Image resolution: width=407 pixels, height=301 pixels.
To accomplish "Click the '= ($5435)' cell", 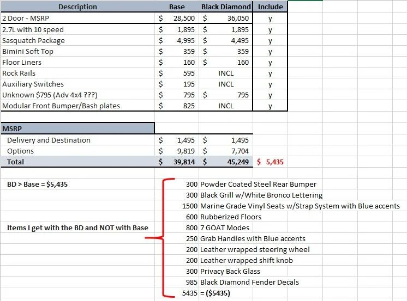I will (x=215, y=293).
